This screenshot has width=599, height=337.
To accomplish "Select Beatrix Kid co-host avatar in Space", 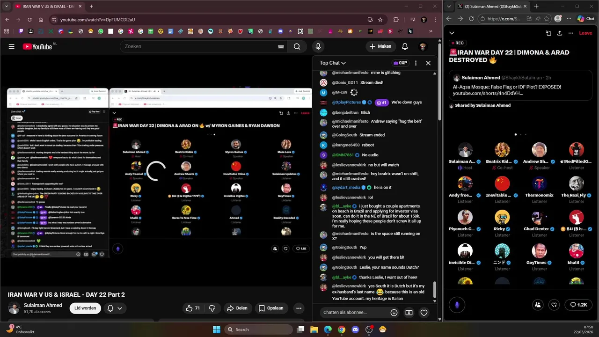I will (502, 150).
